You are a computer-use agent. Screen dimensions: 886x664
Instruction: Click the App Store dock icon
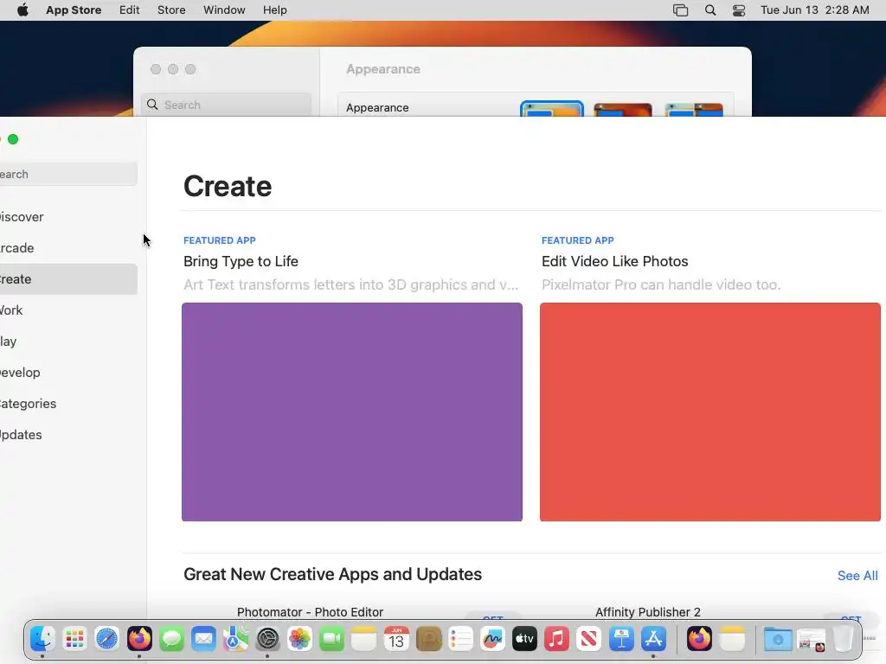(x=653, y=639)
